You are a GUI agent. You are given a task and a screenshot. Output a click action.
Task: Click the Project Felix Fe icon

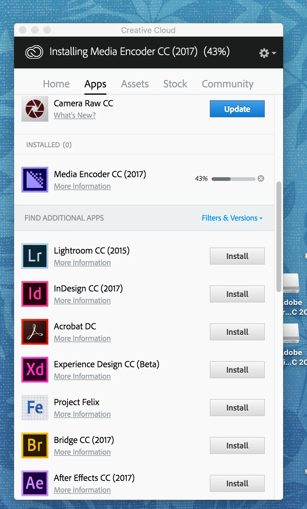[35, 408]
